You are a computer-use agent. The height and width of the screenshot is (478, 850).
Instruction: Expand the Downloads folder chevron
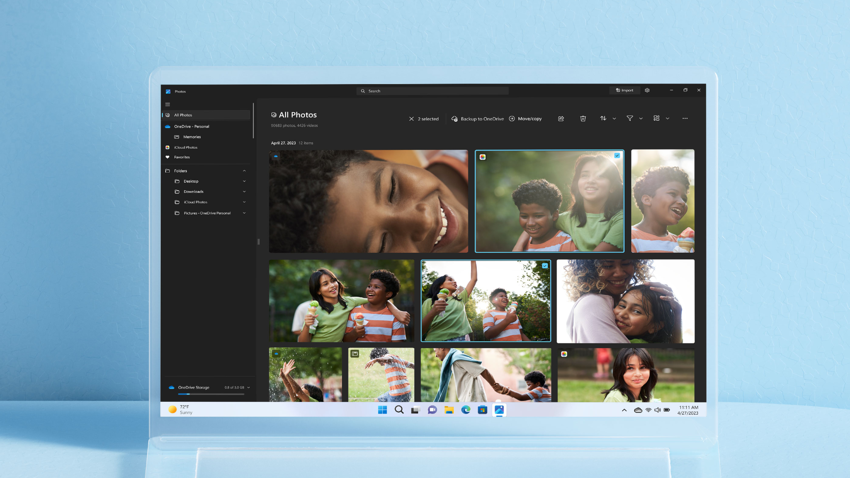coord(244,192)
